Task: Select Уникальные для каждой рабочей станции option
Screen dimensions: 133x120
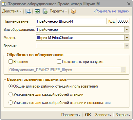Action: coord(10,94)
